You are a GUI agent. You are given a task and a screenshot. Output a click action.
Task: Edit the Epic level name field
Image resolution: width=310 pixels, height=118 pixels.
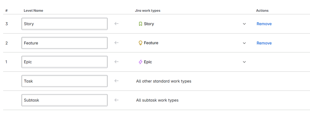[65, 62]
